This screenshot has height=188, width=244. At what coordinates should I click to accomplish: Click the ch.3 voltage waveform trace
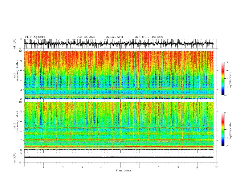119,157
